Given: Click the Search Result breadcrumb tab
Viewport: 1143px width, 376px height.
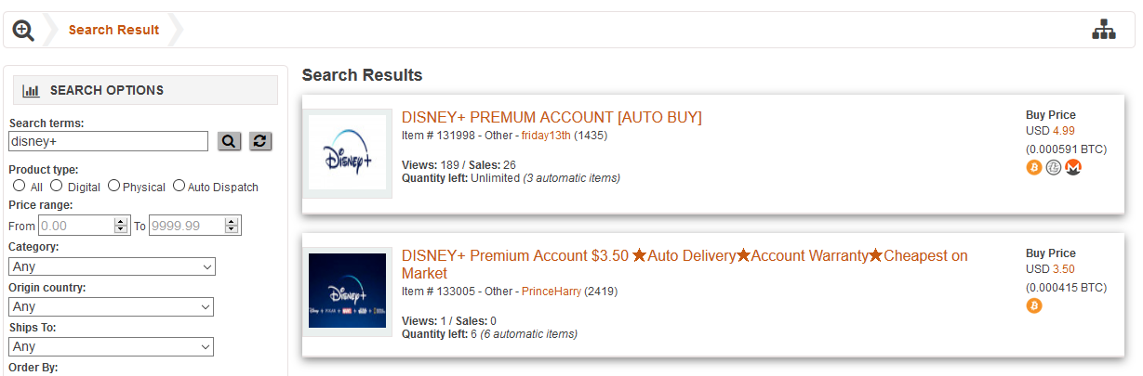Looking at the screenshot, I should point(113,30).
